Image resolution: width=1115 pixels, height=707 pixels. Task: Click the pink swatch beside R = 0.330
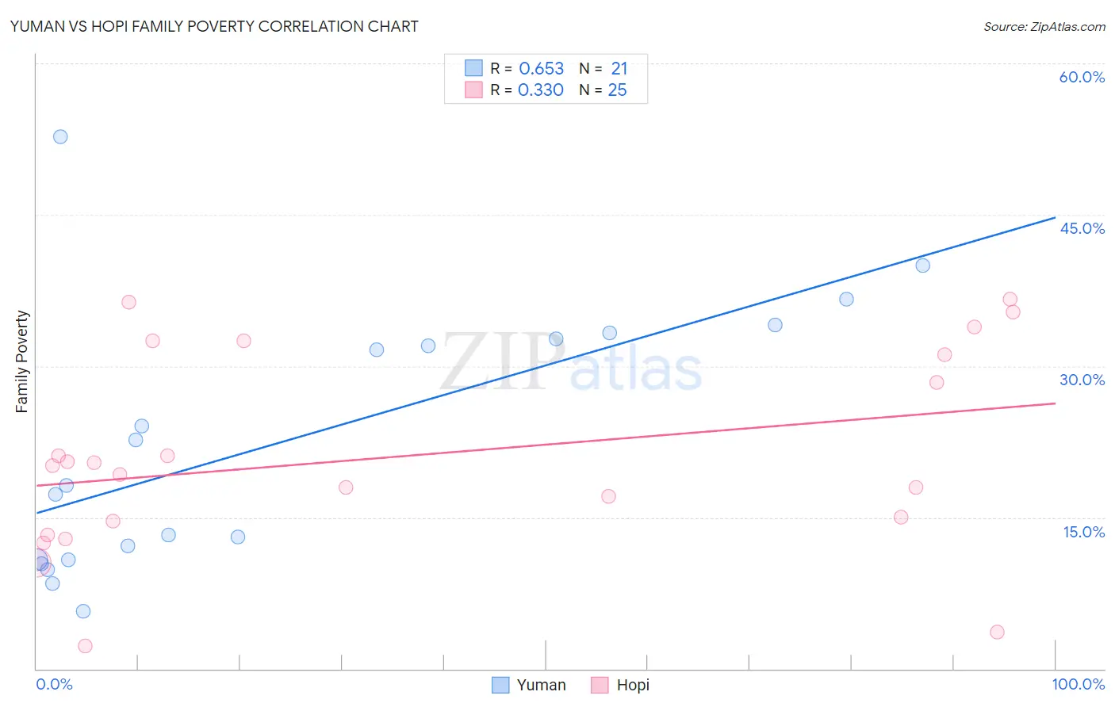(x=473, y=90)
